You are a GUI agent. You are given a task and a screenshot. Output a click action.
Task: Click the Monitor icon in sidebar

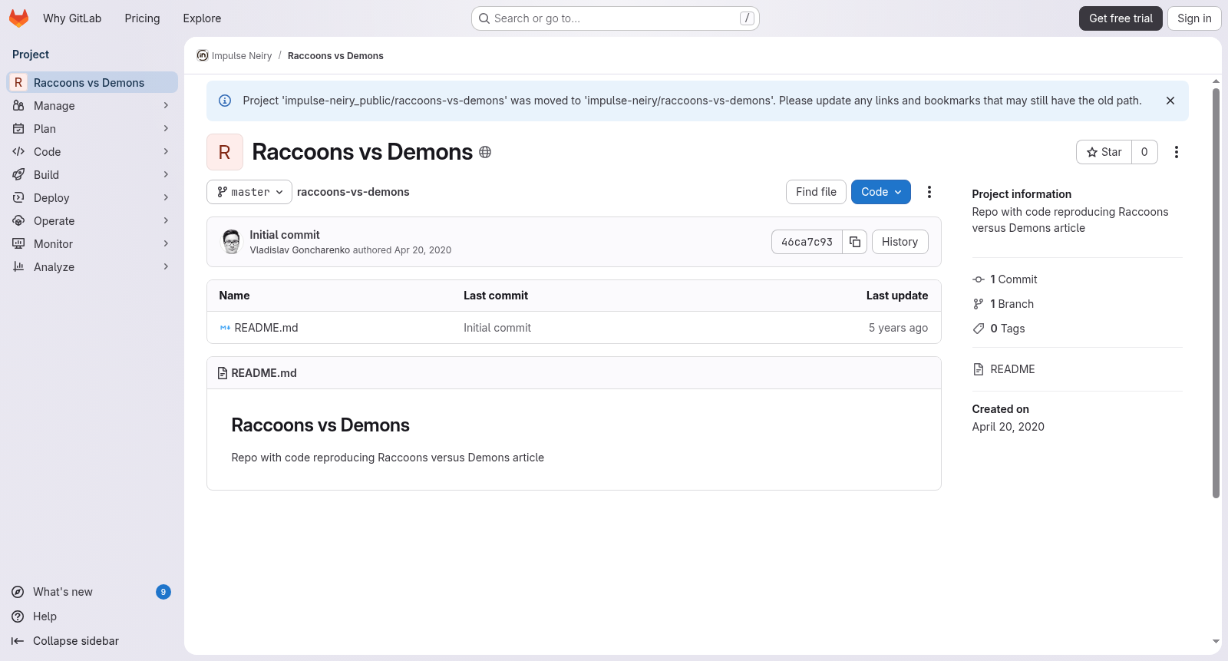(18, 244)
